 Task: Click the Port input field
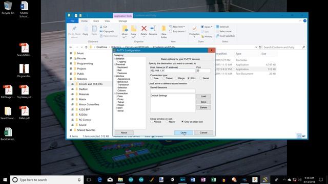pos(203,71)
